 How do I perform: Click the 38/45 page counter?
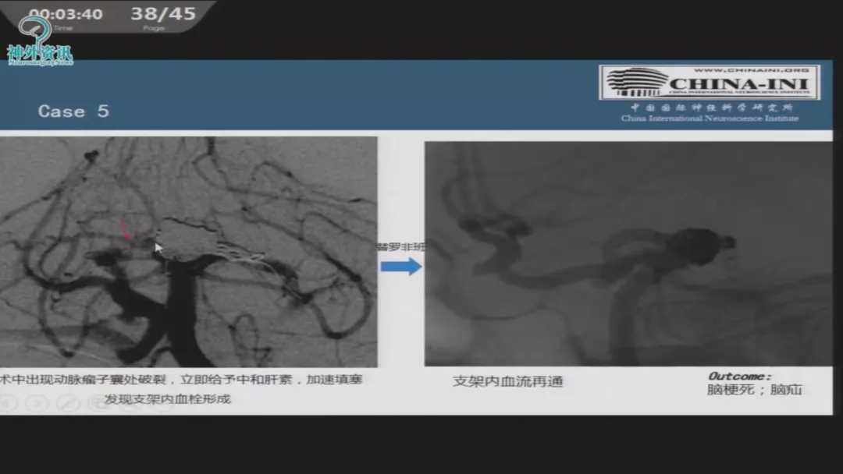click(x=163, y=13)
